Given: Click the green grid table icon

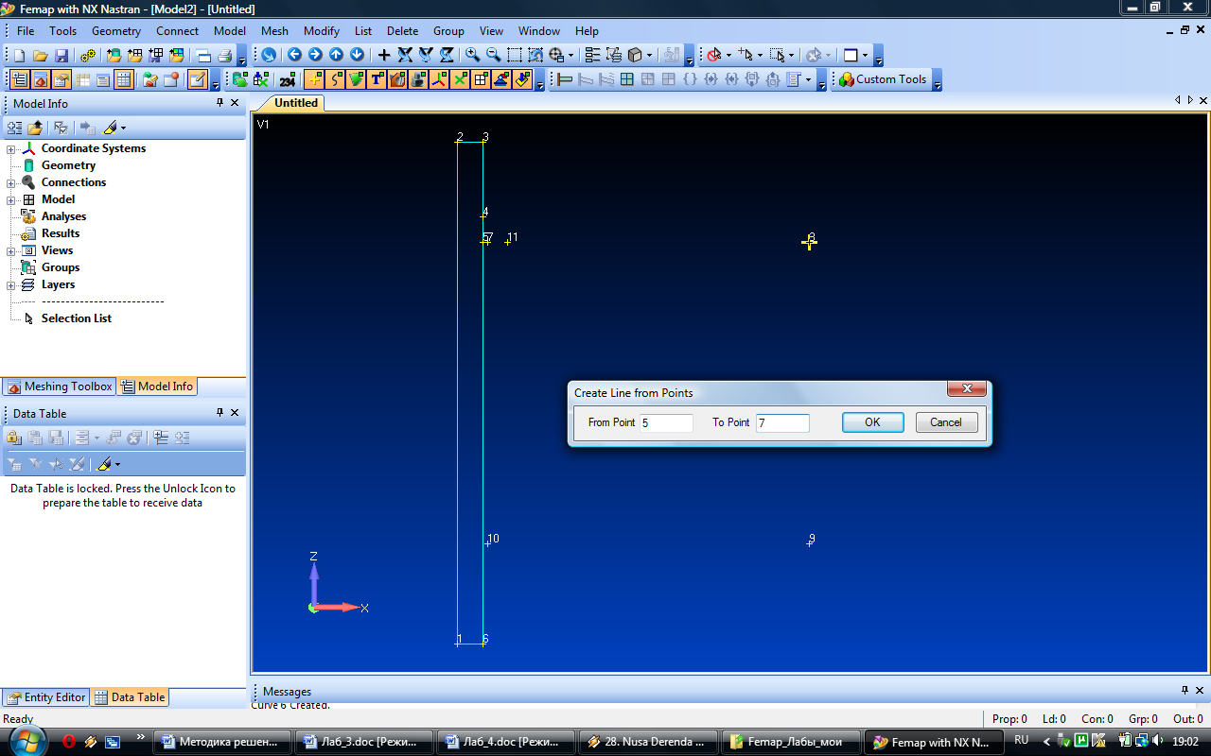Looking at the screenshot, I should 626,79.
